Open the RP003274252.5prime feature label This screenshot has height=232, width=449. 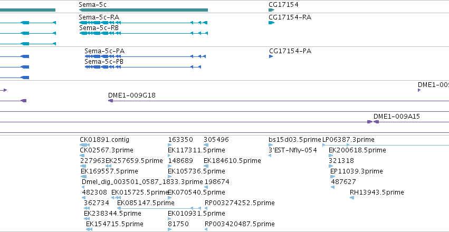coord(240,203)
